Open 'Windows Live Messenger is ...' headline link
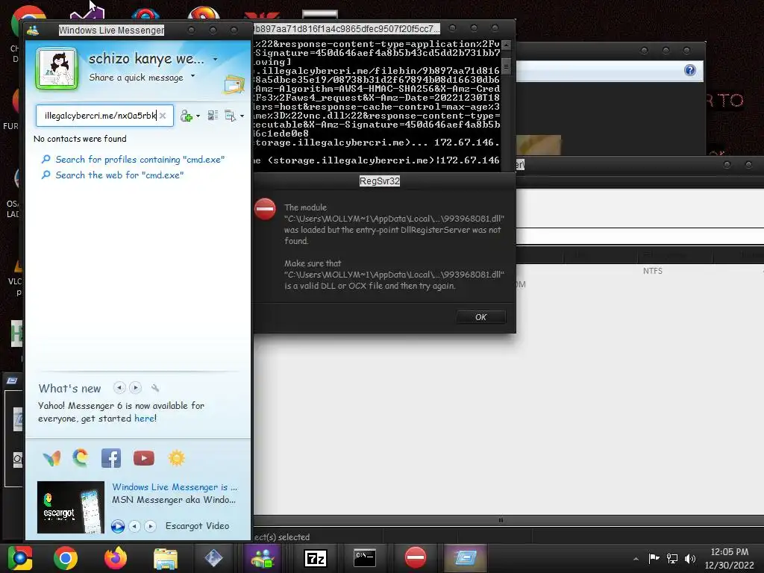 [x=175, y=487]
